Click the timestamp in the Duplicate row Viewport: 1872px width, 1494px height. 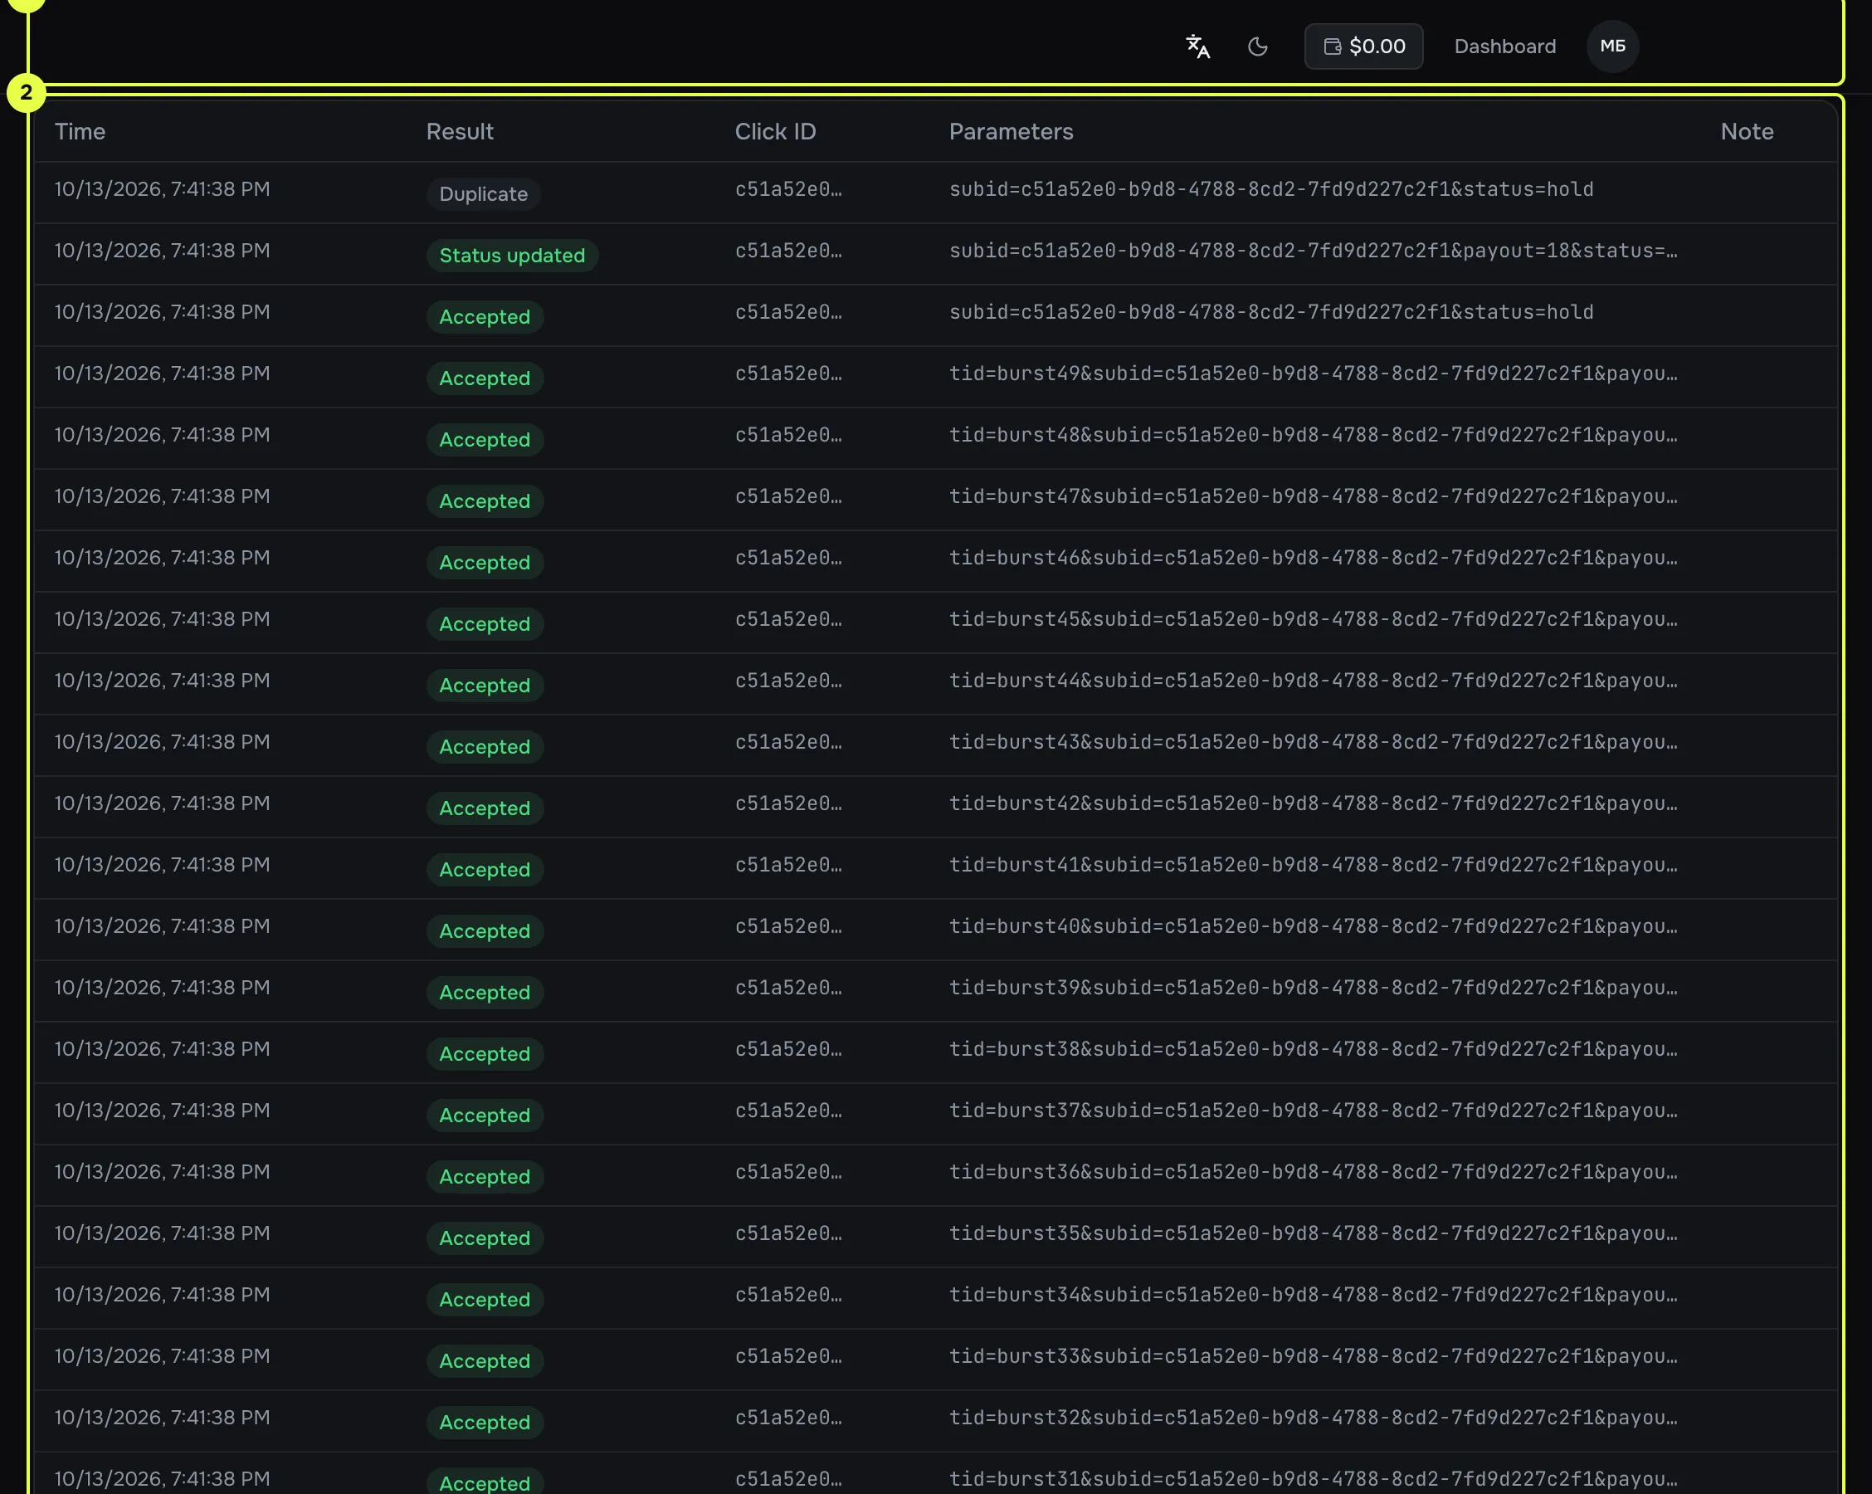tap(163, 189)
